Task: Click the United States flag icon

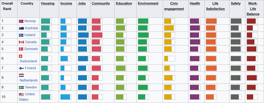Action: click(21, 95)
